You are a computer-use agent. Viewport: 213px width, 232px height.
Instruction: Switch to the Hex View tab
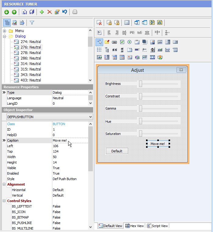[134, 226]
